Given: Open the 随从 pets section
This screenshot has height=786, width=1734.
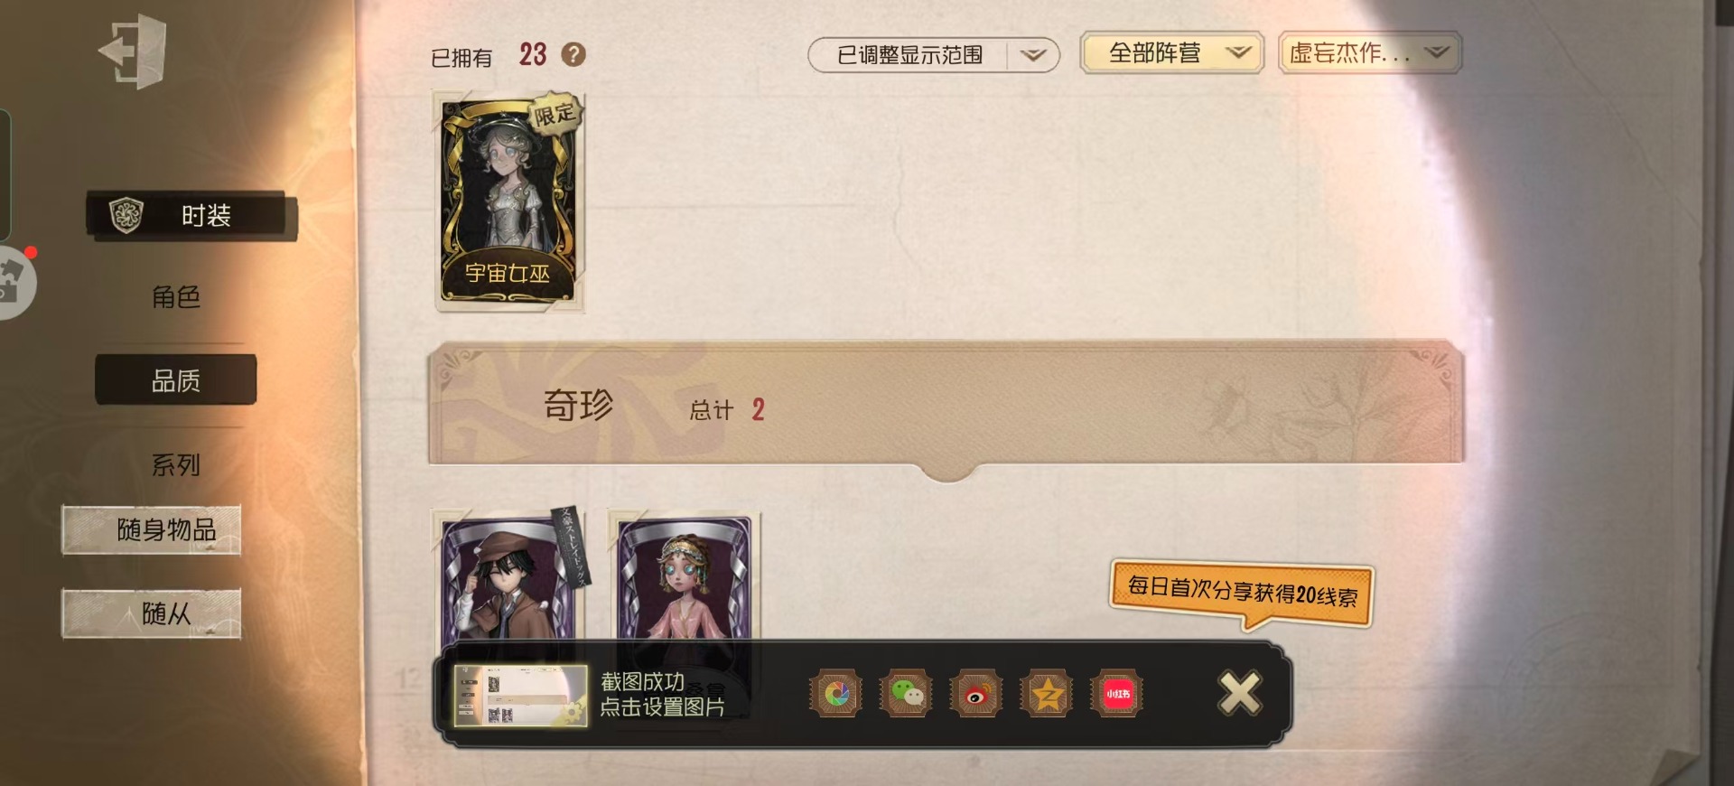Looking at the screenshot, I should [152, 613].
